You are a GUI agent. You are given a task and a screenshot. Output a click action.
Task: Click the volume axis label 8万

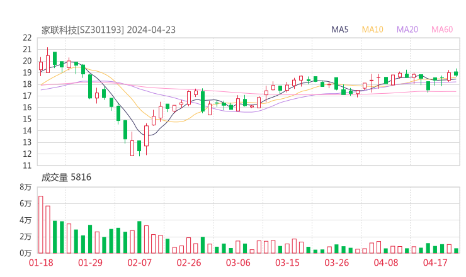pos(26,187)
